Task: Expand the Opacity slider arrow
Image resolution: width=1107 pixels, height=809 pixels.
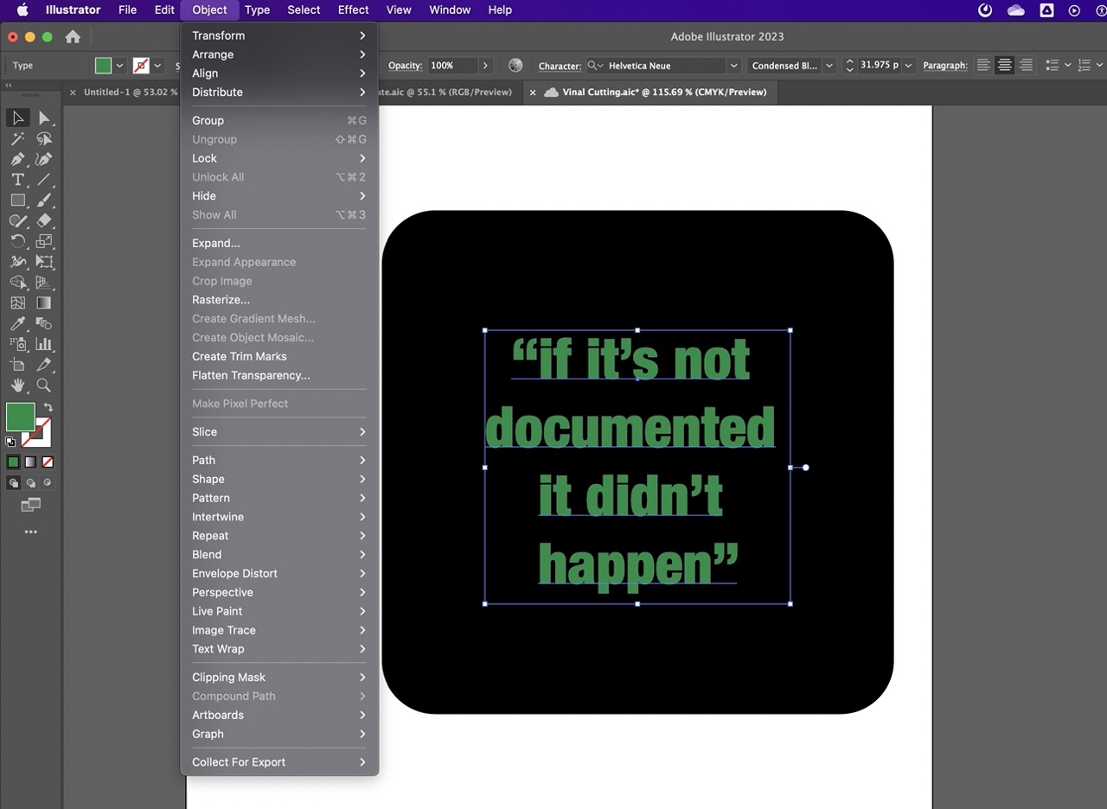Action: point(485,66)
